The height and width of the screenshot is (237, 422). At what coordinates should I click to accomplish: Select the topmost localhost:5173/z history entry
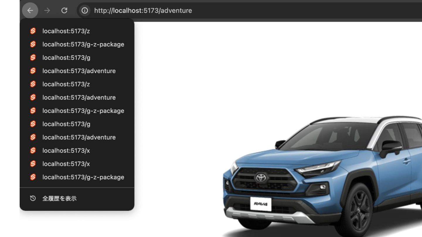coord(77,31)
